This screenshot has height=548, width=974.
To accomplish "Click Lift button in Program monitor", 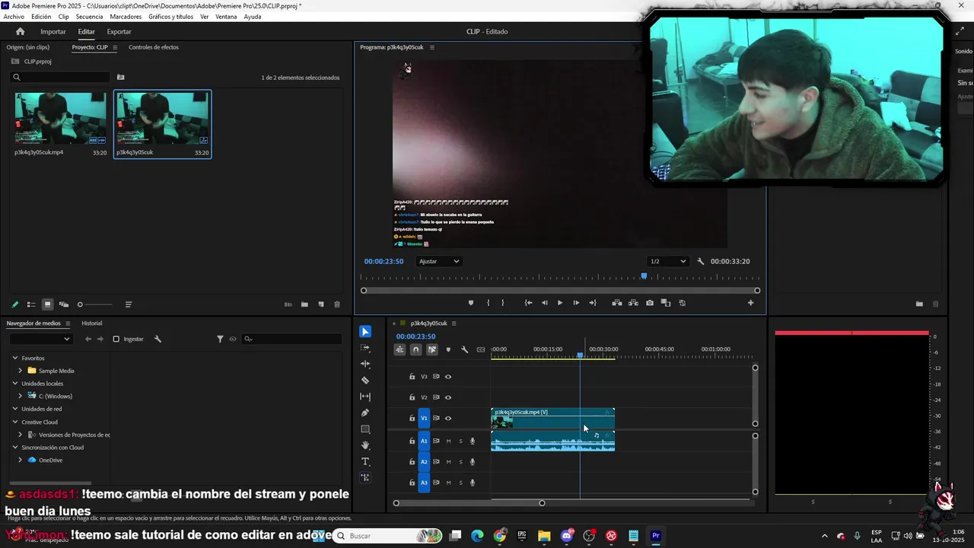I will (617, 303).
